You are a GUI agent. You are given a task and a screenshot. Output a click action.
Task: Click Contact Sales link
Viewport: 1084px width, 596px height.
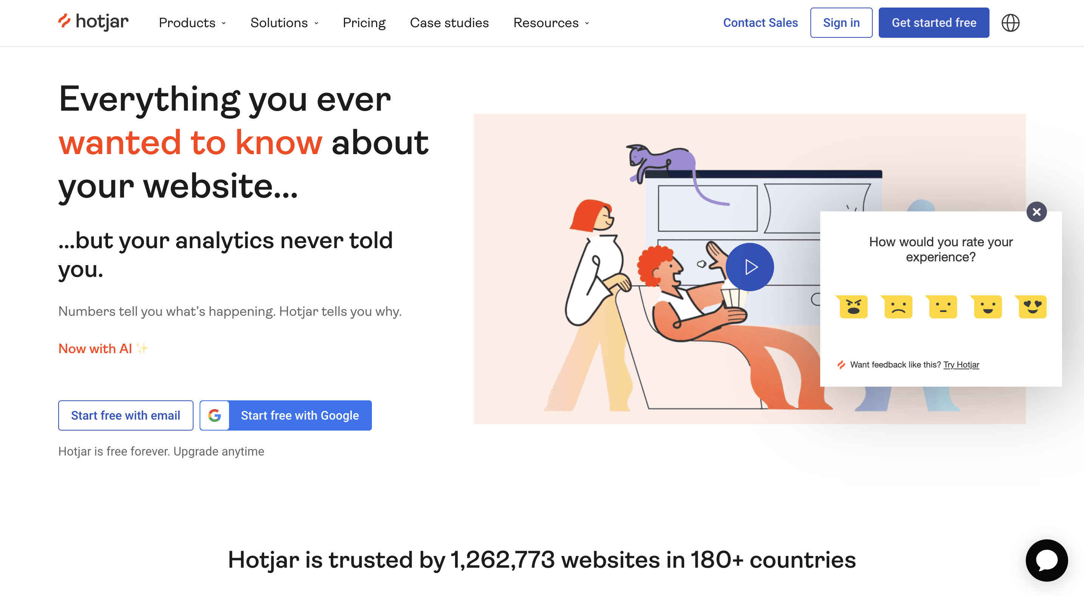tap(760, 23)
